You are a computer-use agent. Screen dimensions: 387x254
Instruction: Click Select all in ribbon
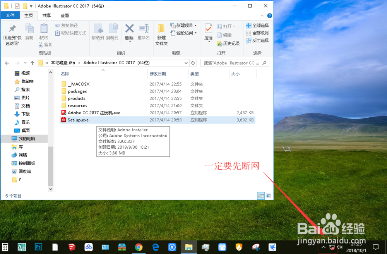(x=257, y=26)
